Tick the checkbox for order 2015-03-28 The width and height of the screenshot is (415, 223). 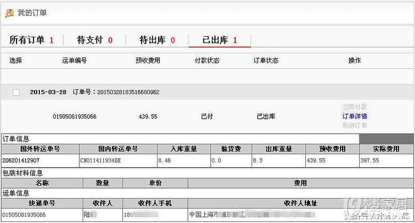tap(16, 92)
